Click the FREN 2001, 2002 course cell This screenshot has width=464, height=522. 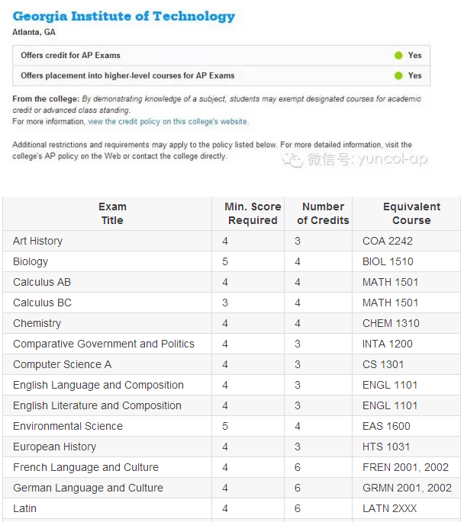tap(406, 467)
